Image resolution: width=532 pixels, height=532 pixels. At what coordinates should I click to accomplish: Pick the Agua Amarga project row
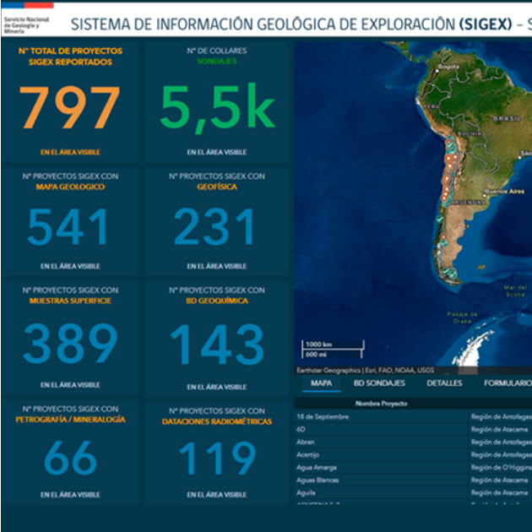click(380, 467)
